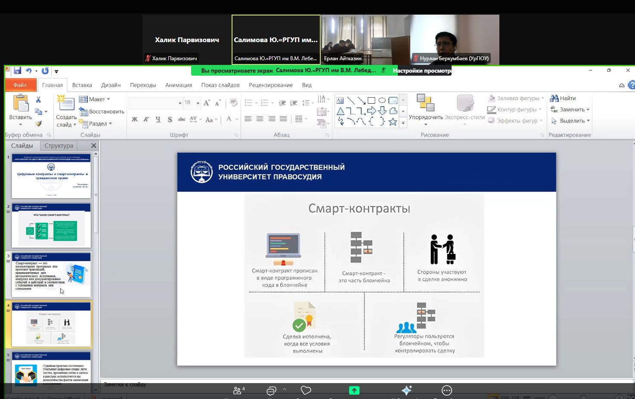The width and height of the screenshot is (635, 399).
Task: Choose the oval shape in gallery
Action: pos(382,101)
